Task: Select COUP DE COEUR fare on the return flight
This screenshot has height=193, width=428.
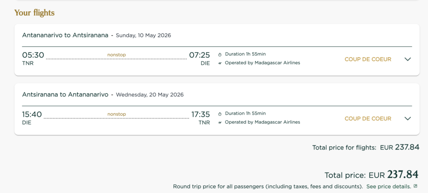Action: point(368,119)
